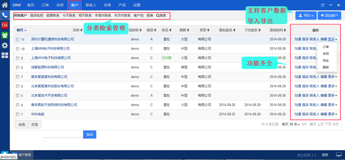This screenshot has width=345, height=160.
Task: Choose 合同 from the 更多 menu
Action: (x=326, y=54)
